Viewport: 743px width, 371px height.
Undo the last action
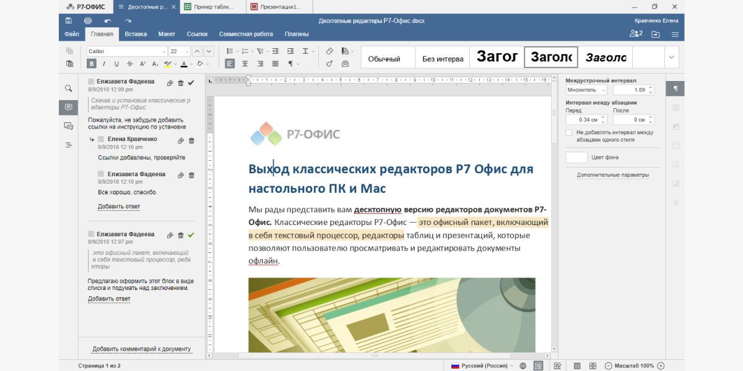[x=108, y=20]
